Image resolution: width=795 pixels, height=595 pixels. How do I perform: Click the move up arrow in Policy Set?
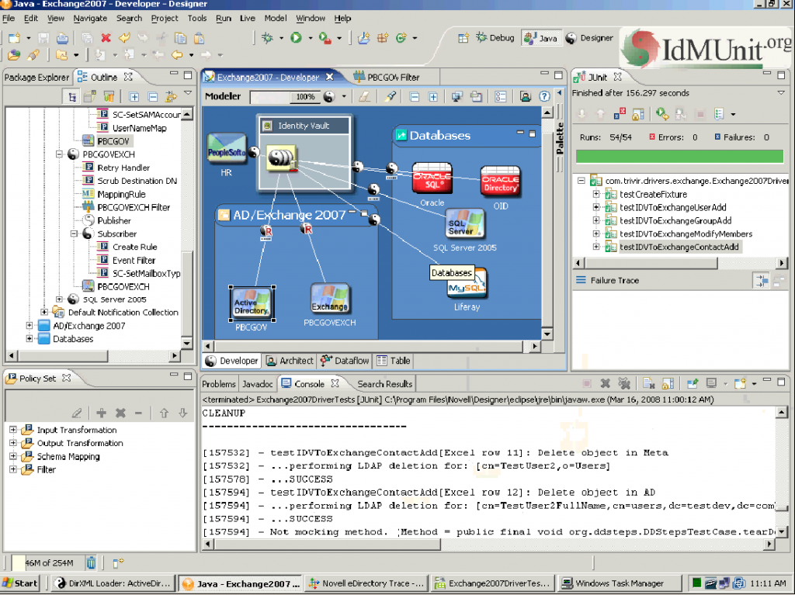point(164,413)
